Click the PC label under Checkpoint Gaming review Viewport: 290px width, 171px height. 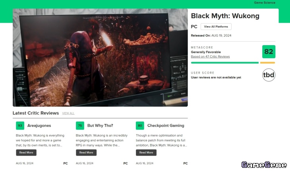click(x=185, y=163)
